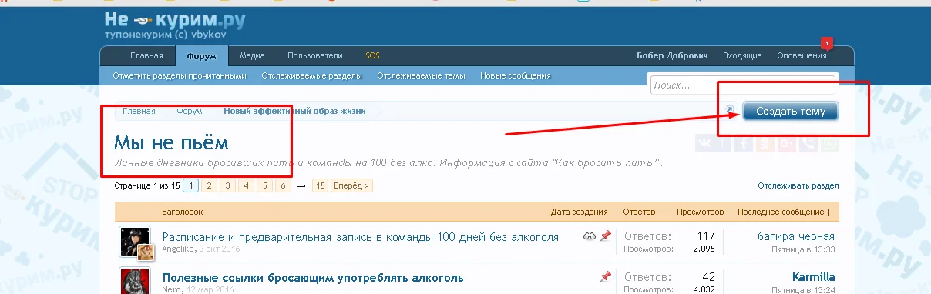Go to page 2 of the thread list
This screenshot has width=931, height=294.
210,185
